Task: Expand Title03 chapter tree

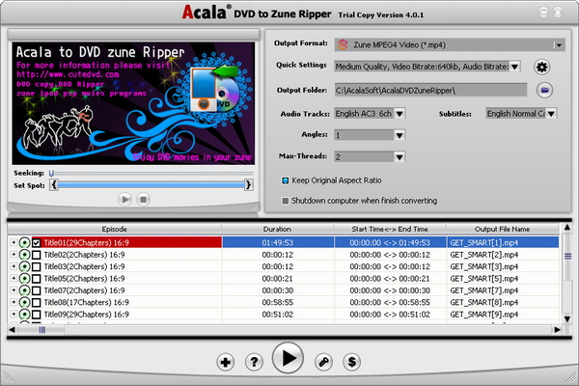Action: (14, 266)
